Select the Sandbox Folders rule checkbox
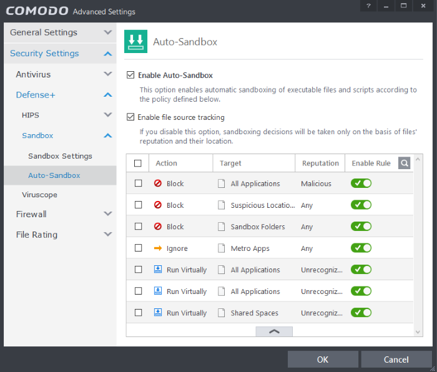 coord(138,227)
